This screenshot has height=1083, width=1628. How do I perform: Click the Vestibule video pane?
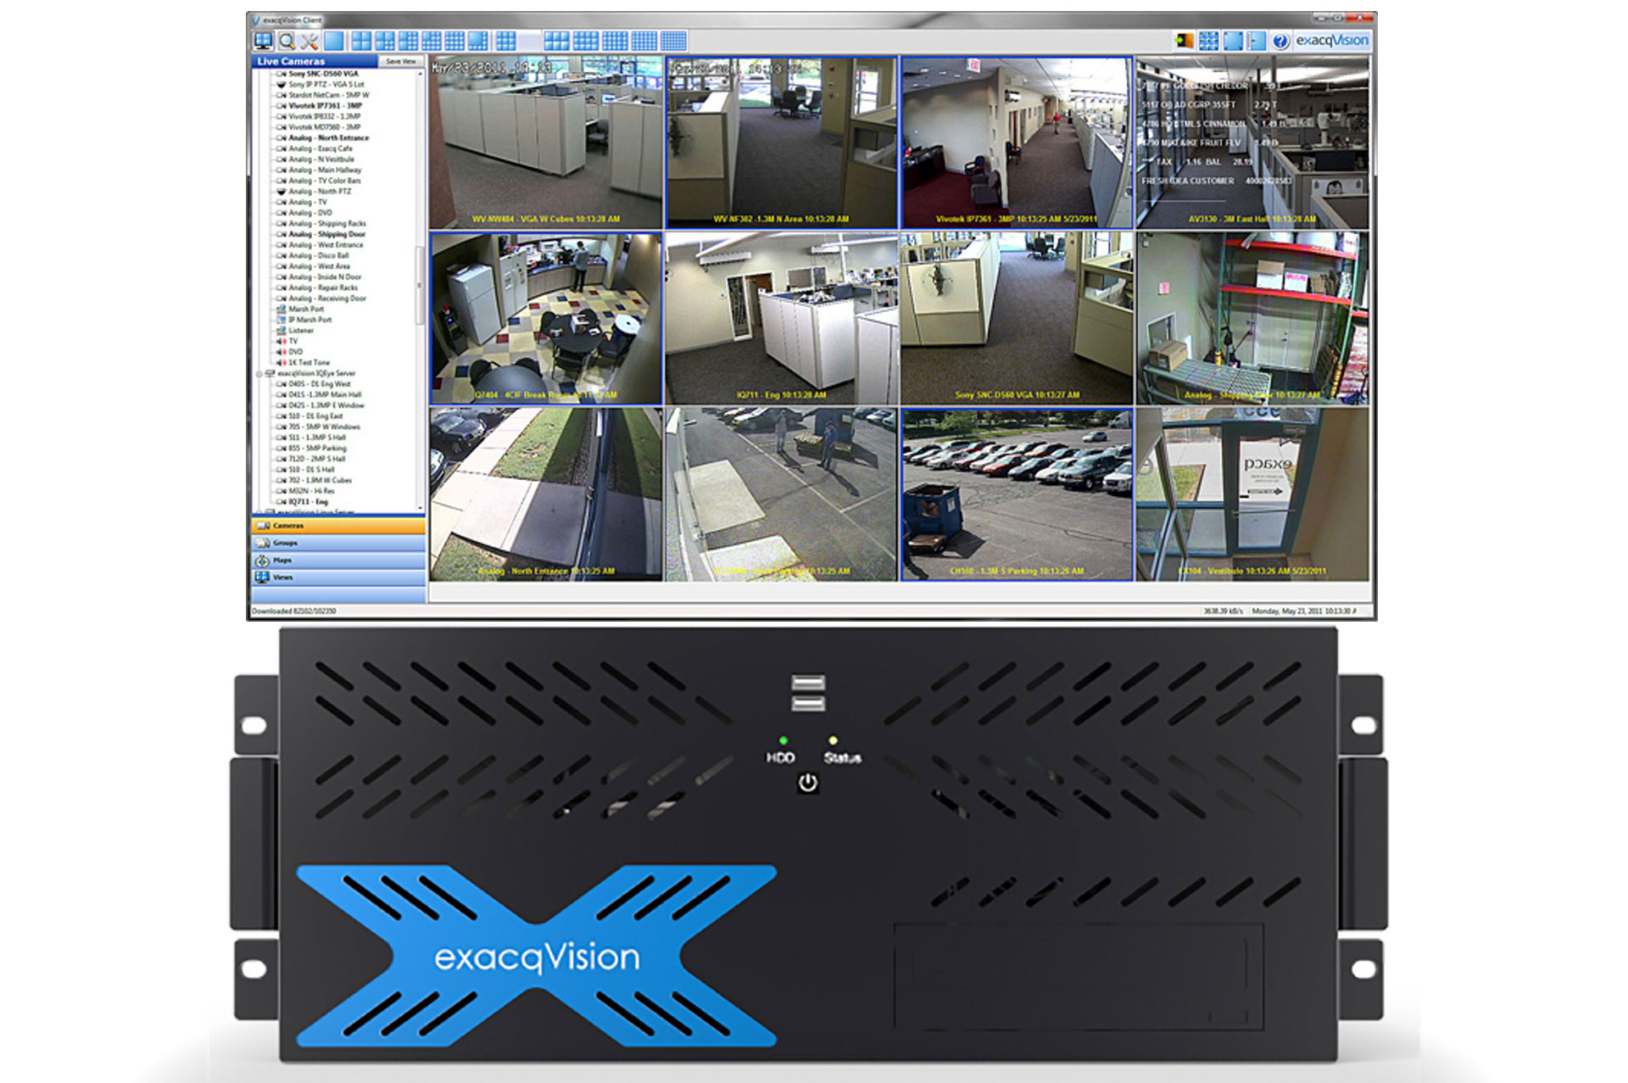coord(1252,494)
